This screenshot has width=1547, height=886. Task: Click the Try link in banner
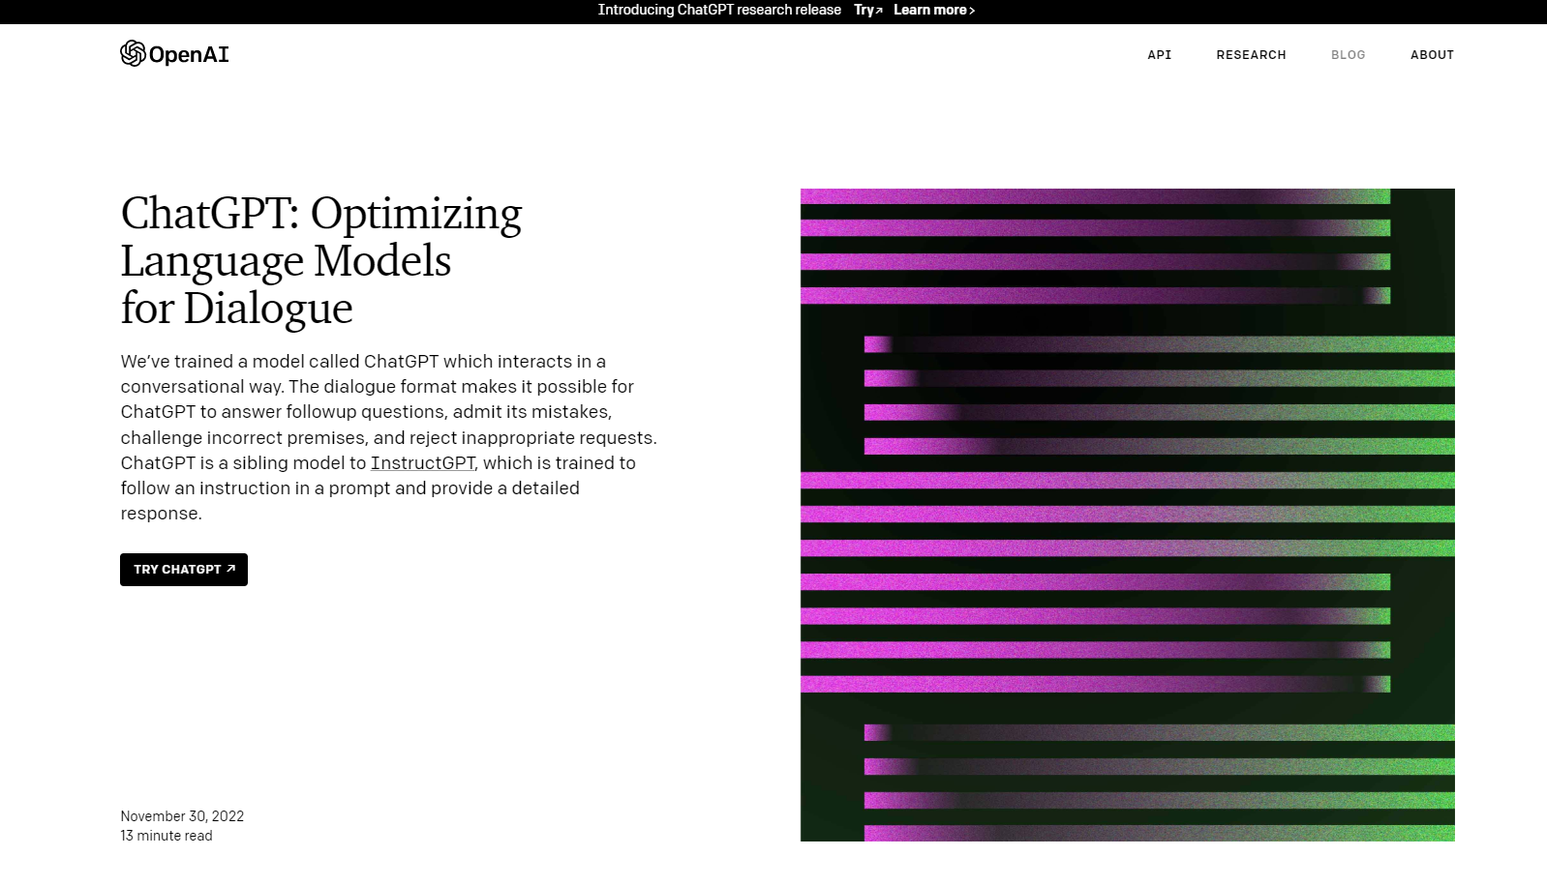867,10
